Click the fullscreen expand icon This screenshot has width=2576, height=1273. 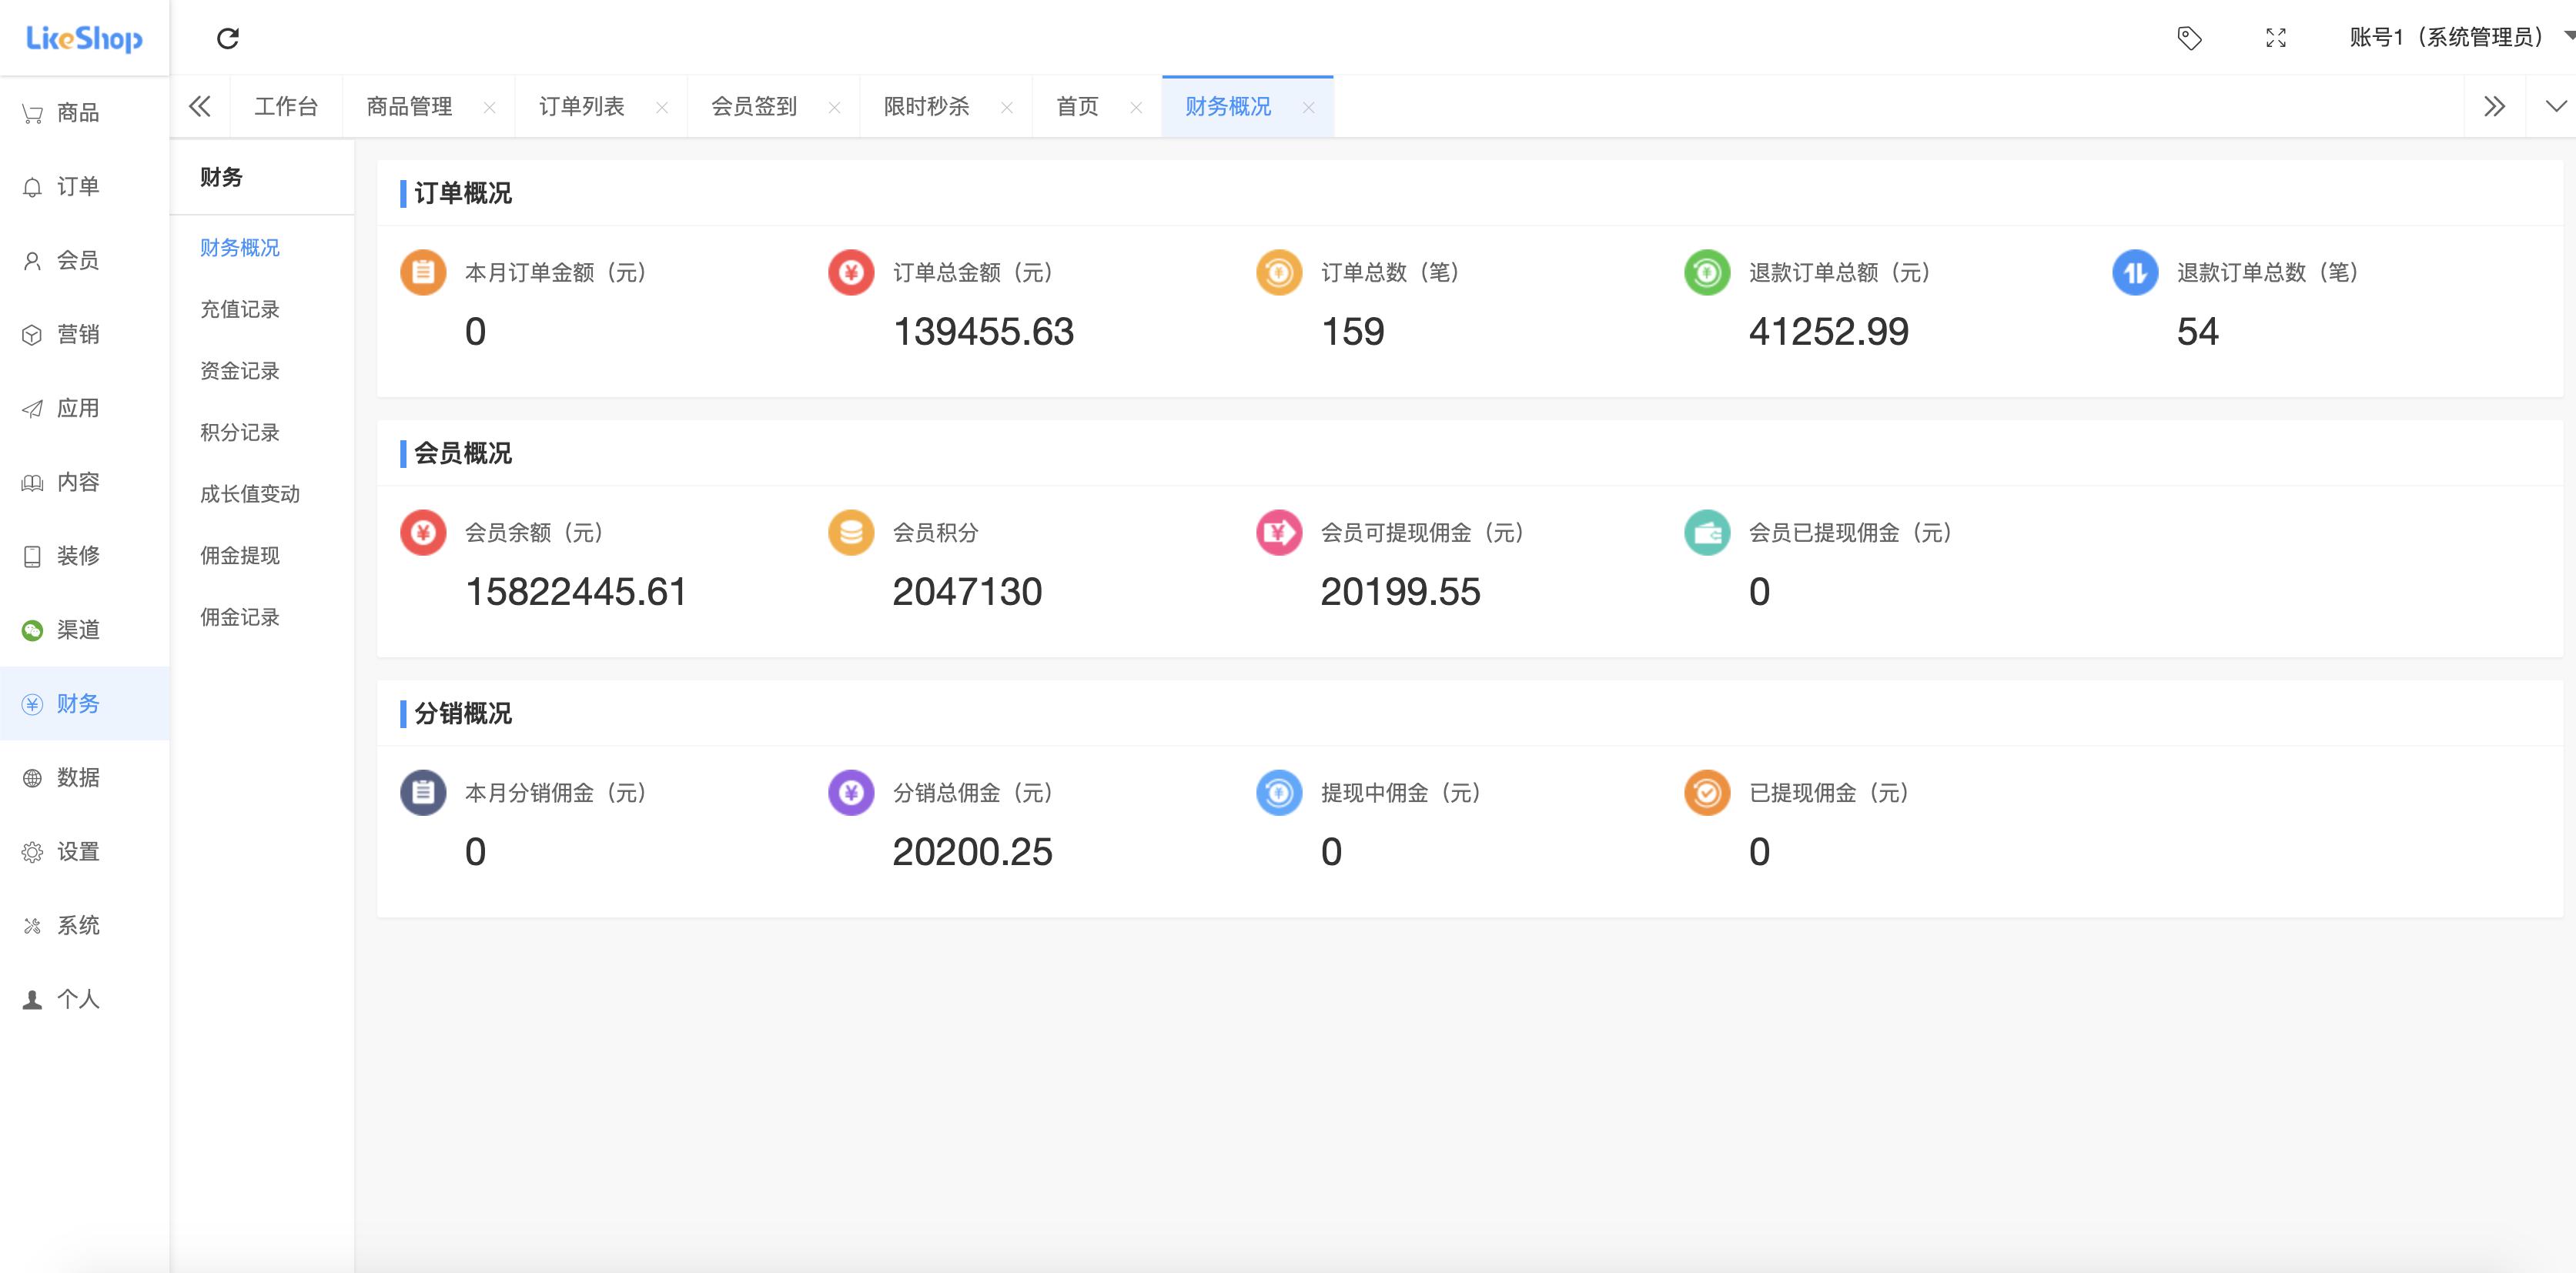click(2277, 38)
